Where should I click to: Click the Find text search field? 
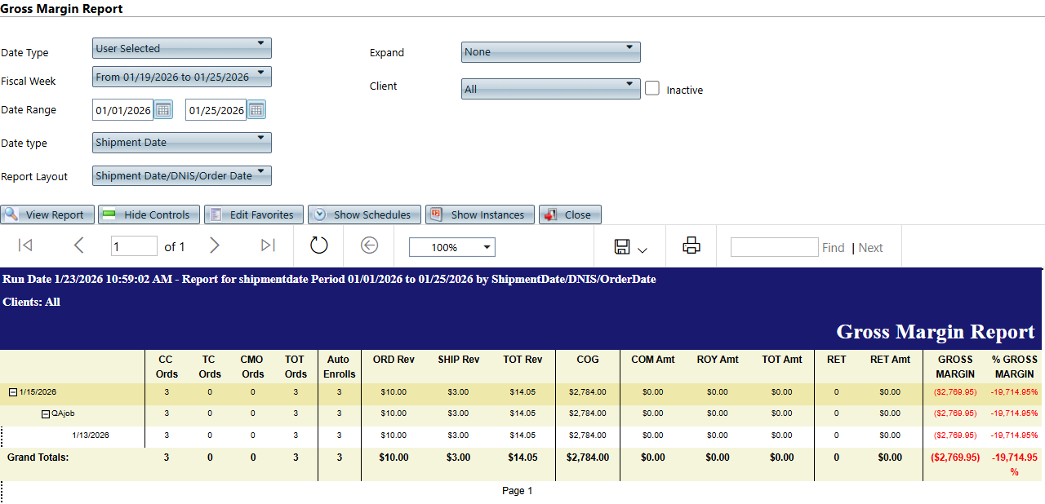[773, 247]
